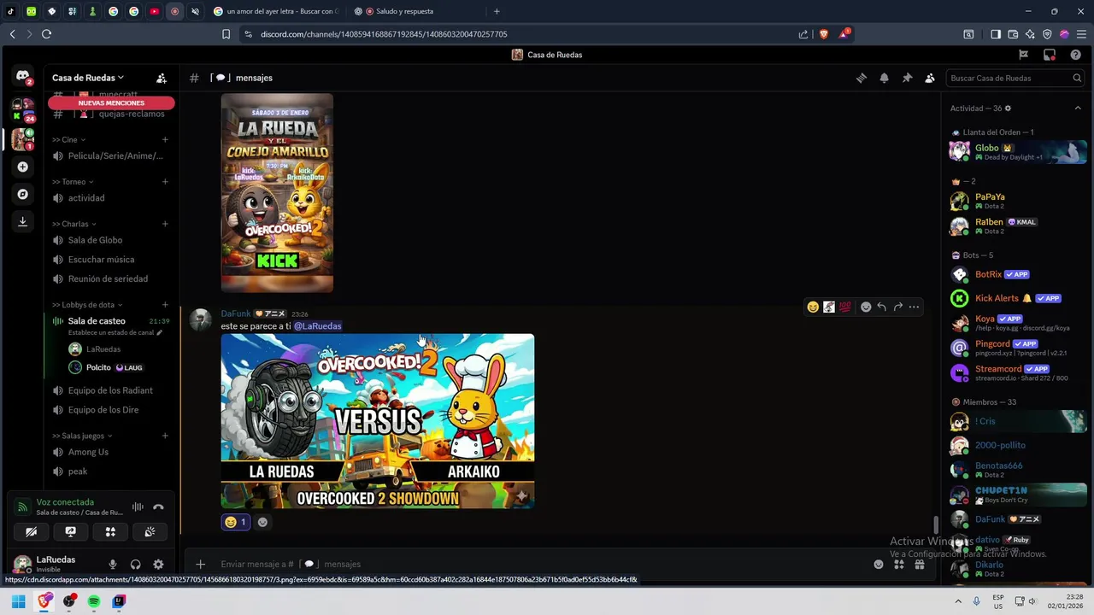The height and width of the screenshot is (615, 1094).
Task: Toggle noise suppression waveform icon
Action: click(x=138, y=507)
